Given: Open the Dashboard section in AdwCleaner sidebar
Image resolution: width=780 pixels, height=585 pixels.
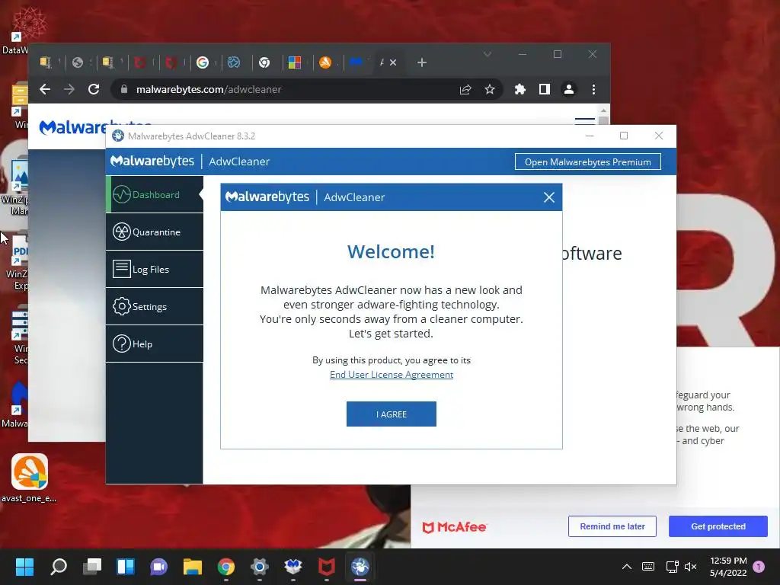Looking at the screenshot, I should (155, 194).
